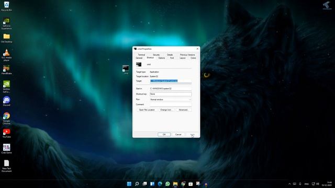Open Snipping Tool taskbar icon
This screenshot has width=335, height=188.
(198, 184)
